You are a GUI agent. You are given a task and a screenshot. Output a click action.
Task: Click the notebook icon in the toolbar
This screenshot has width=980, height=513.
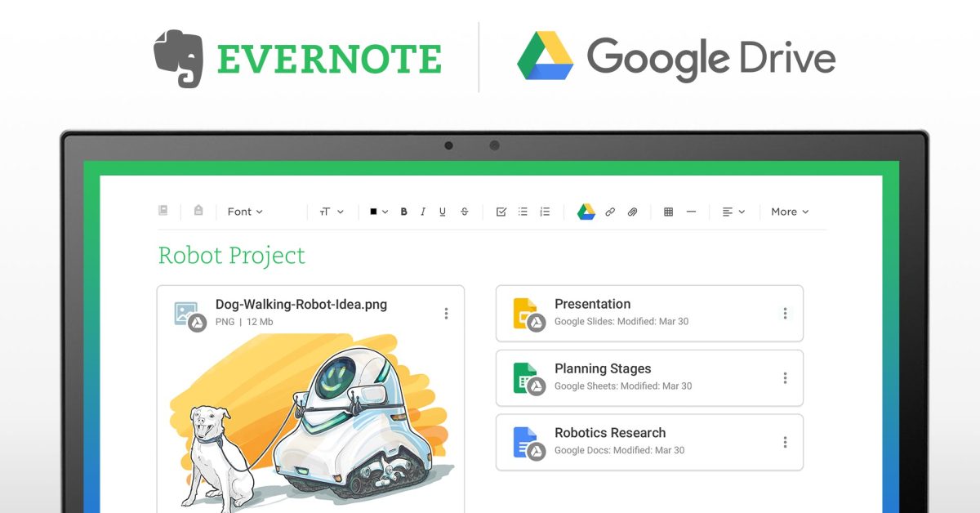coord(163,211)
